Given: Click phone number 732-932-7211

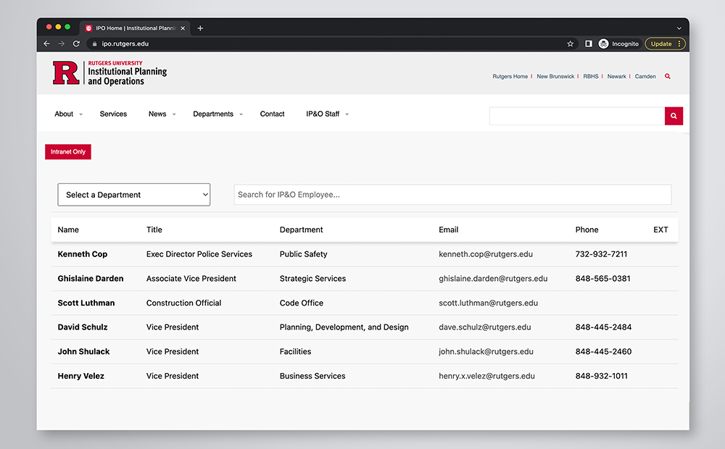Looking at the screenshot, I should click(x=601, y=254).
